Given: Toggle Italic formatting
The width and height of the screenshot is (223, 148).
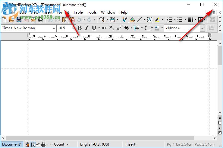Looking at the screenshot, I should tap(86, 28).
